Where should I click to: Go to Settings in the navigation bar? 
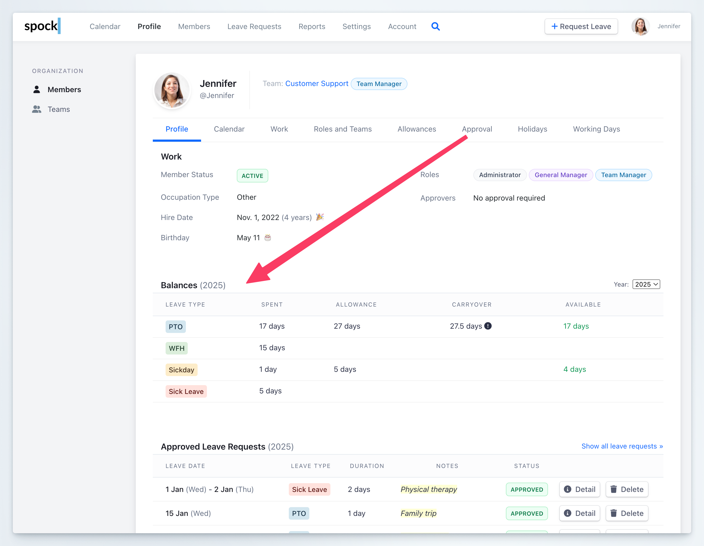click(357, 26)
